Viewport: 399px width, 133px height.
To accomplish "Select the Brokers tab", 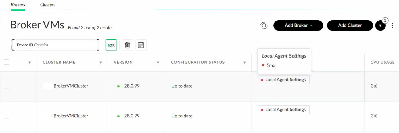I will pyautogui.click(x=18, y=5).
